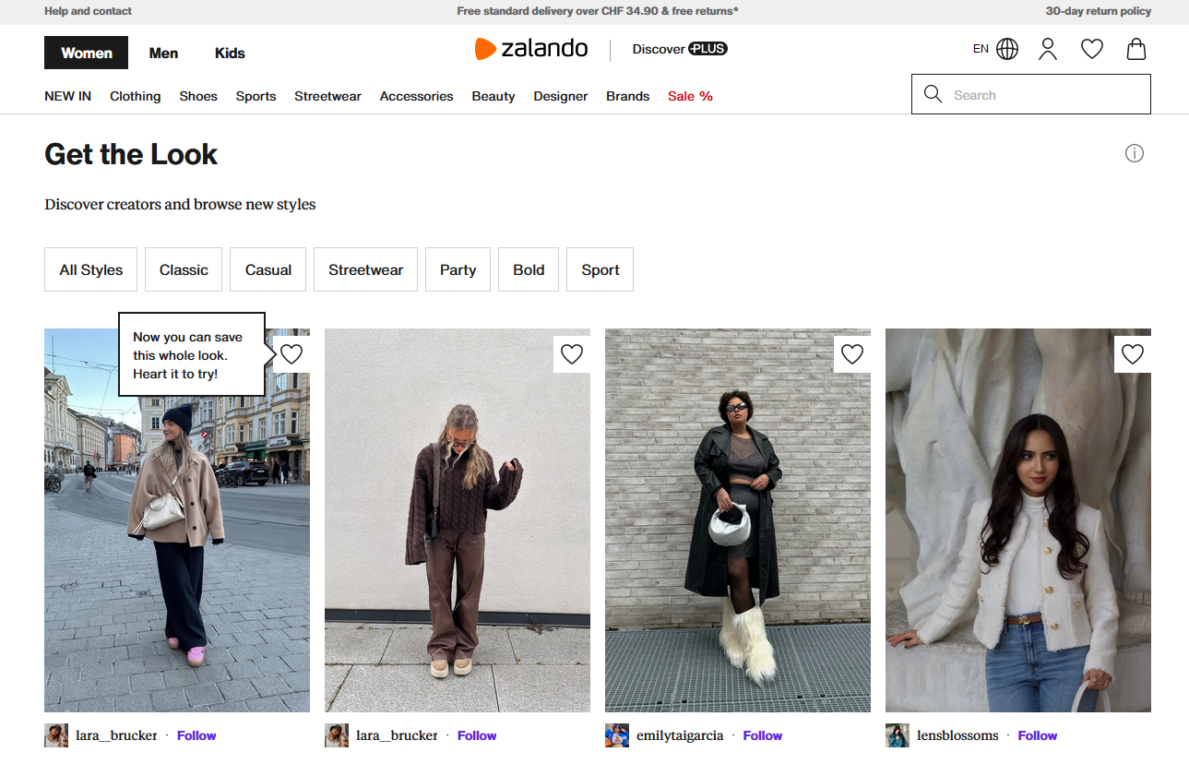Click the Zalando logo
Screen dimensions: 1189x764
tap(531, 49)
